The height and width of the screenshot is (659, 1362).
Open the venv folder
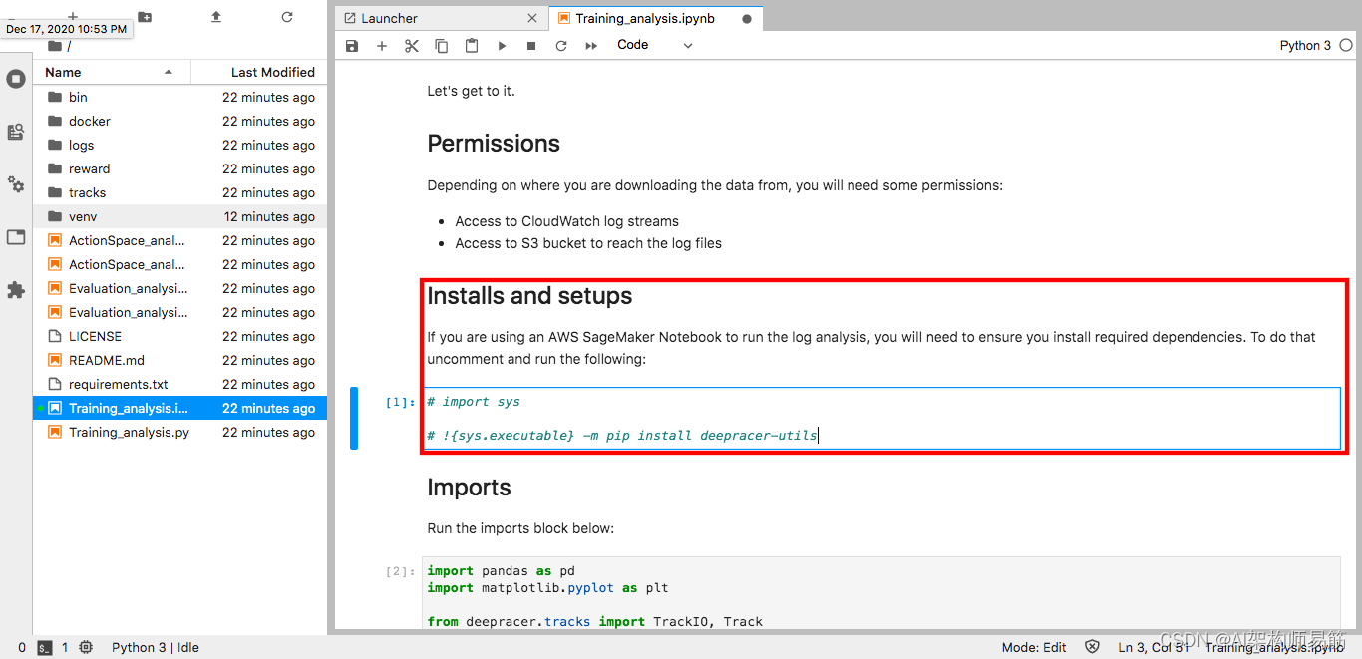83,216
